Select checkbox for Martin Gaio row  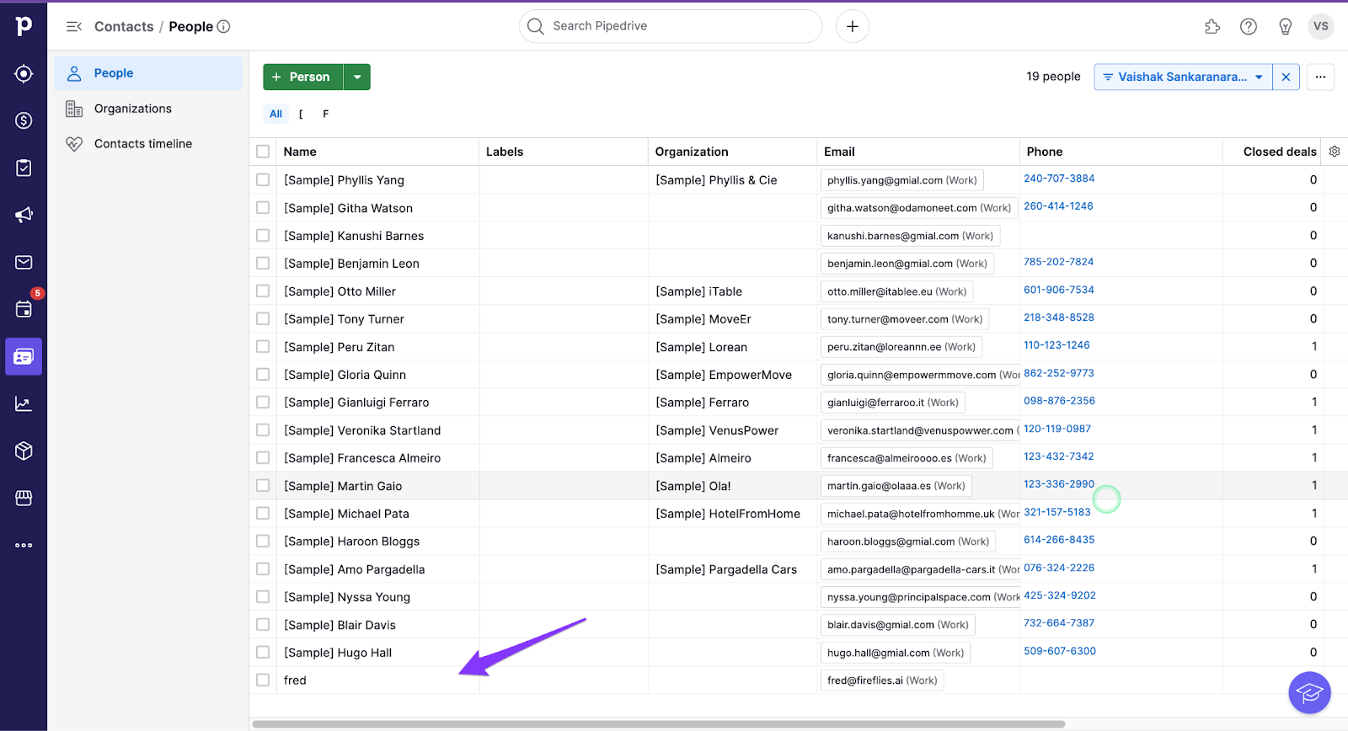tap(263, 485)
